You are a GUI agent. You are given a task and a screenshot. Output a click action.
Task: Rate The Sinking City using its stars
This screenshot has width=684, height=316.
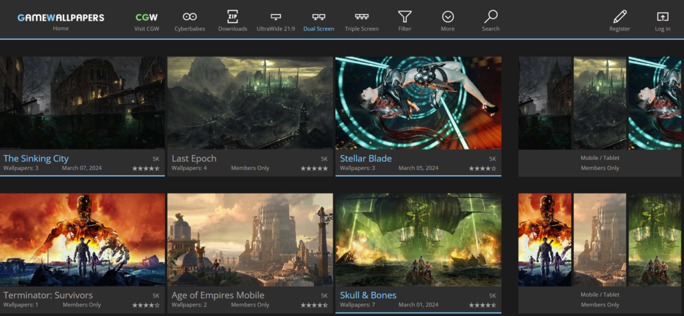(x=146, y=169)
